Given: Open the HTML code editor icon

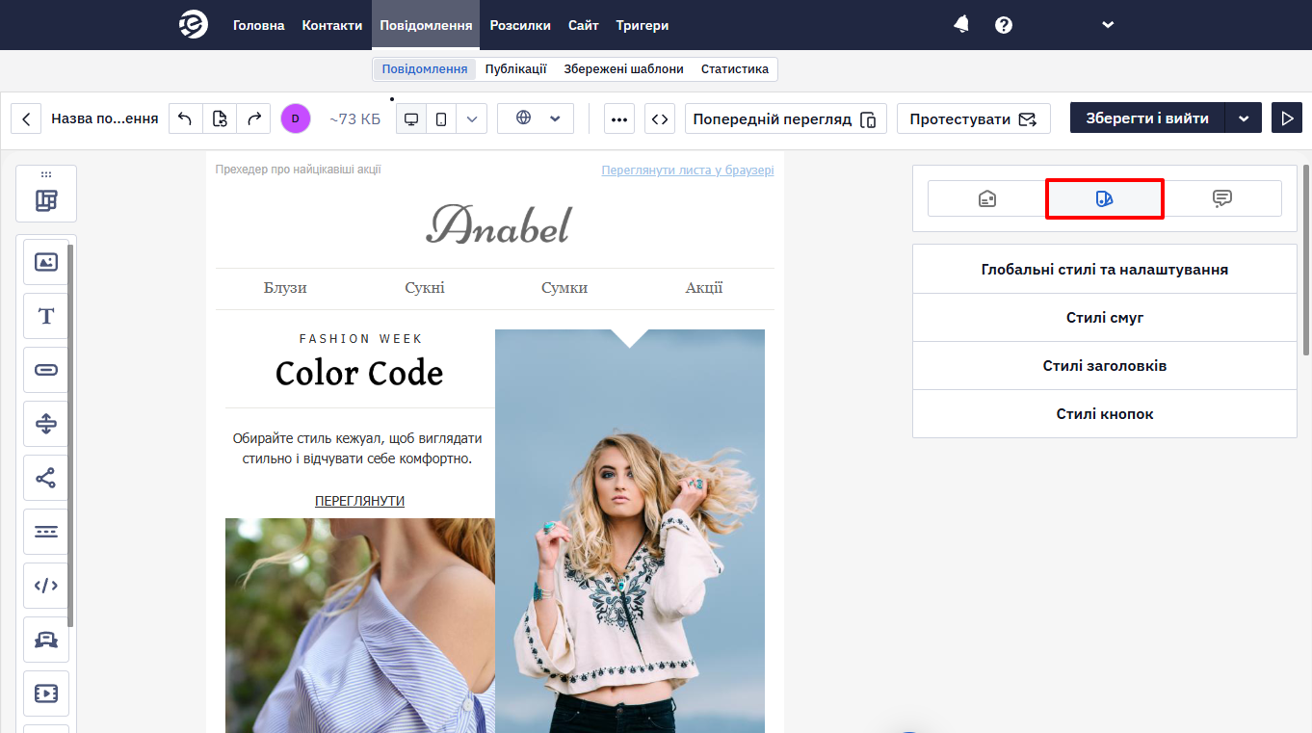Looking at the screenshot, I should 660,118.
